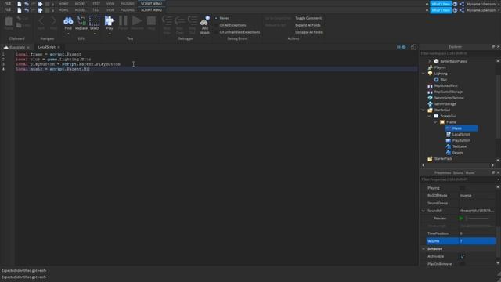The height and width of the screenshot is (282, 501).
Task: Open the PLUGINS tab in lower menu row
Action: 127,10
